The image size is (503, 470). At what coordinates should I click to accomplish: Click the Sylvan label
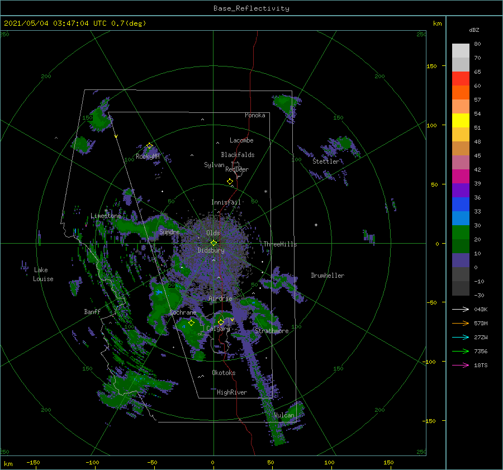click(x=214, y=164)
